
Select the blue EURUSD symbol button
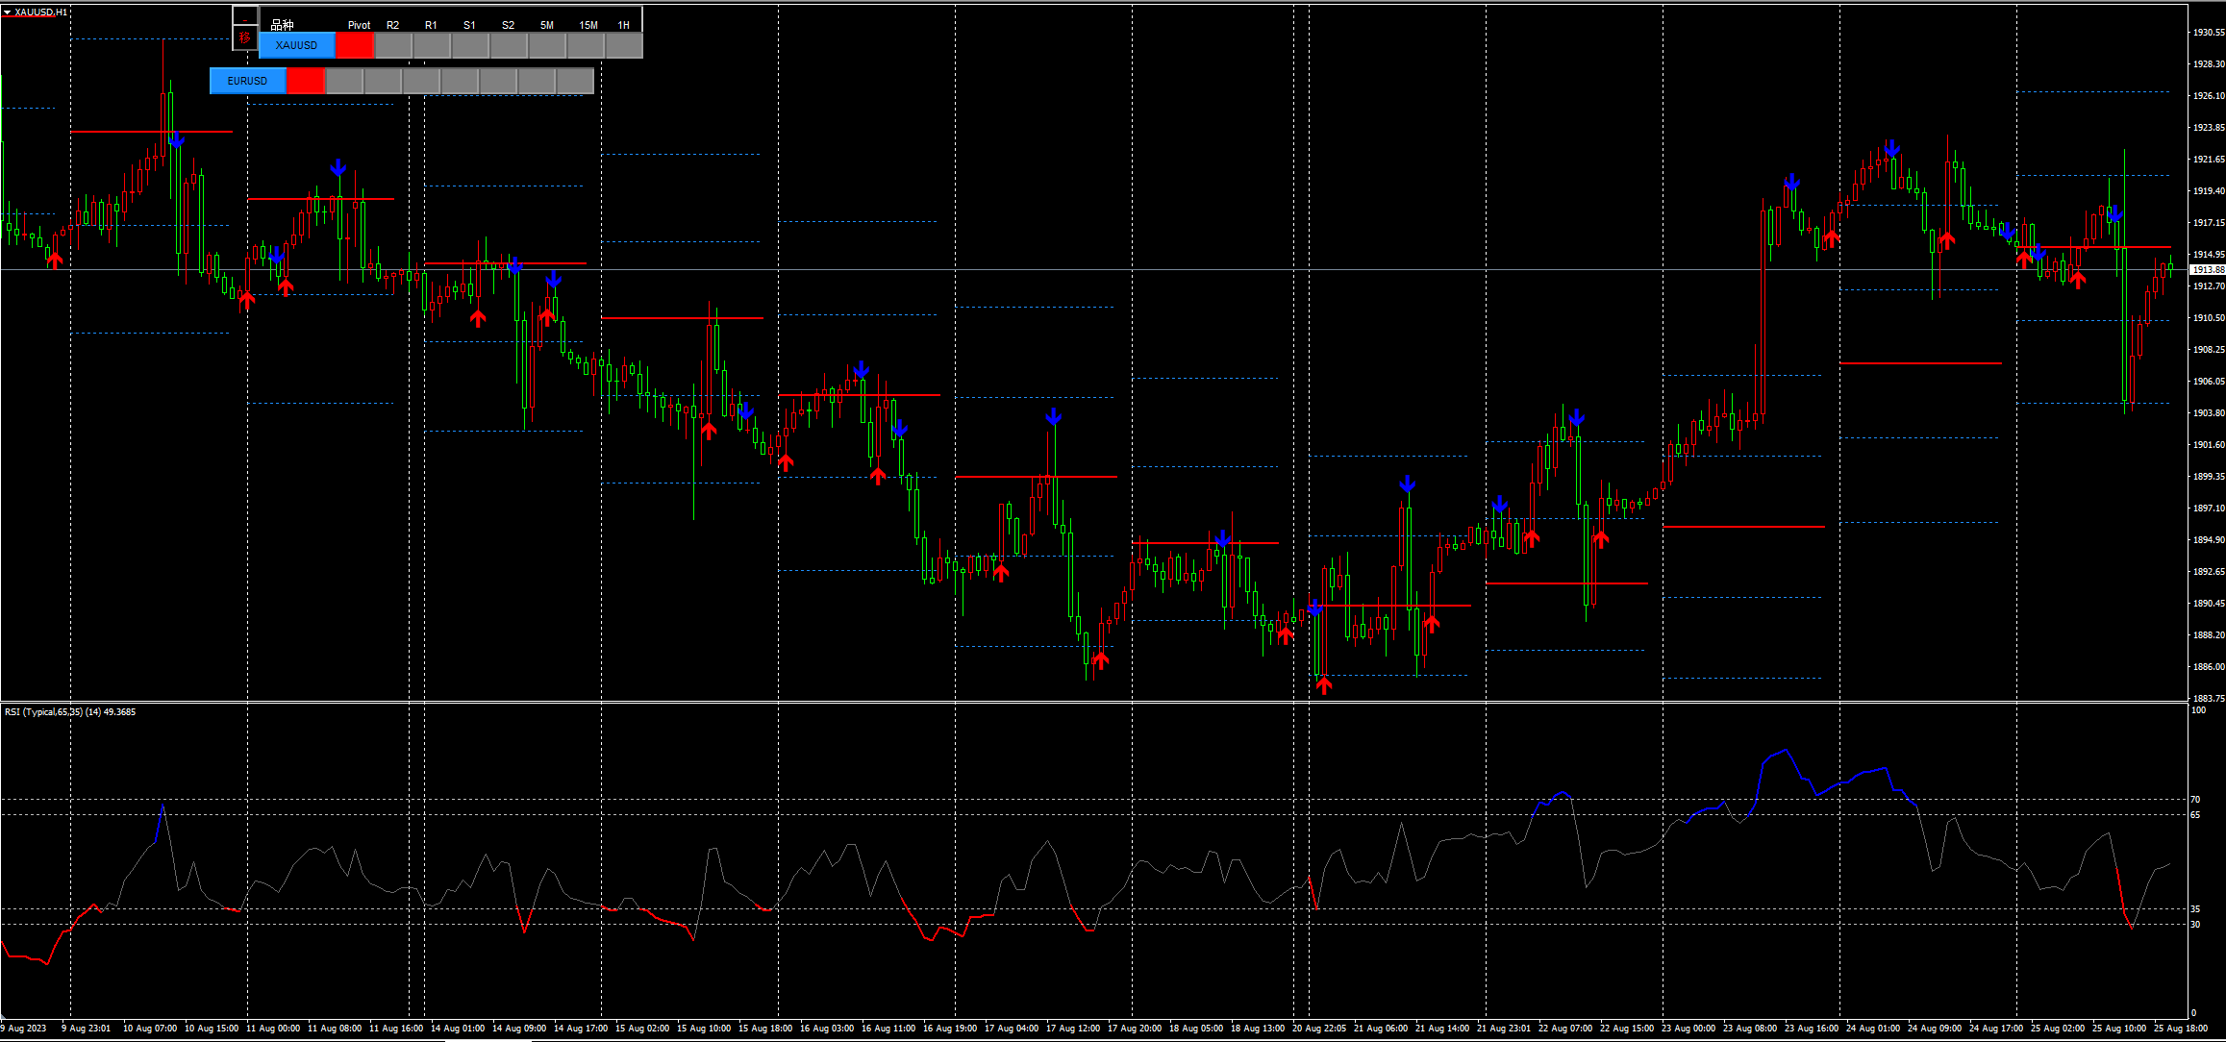pyautogui.click(x=247, y=81)
